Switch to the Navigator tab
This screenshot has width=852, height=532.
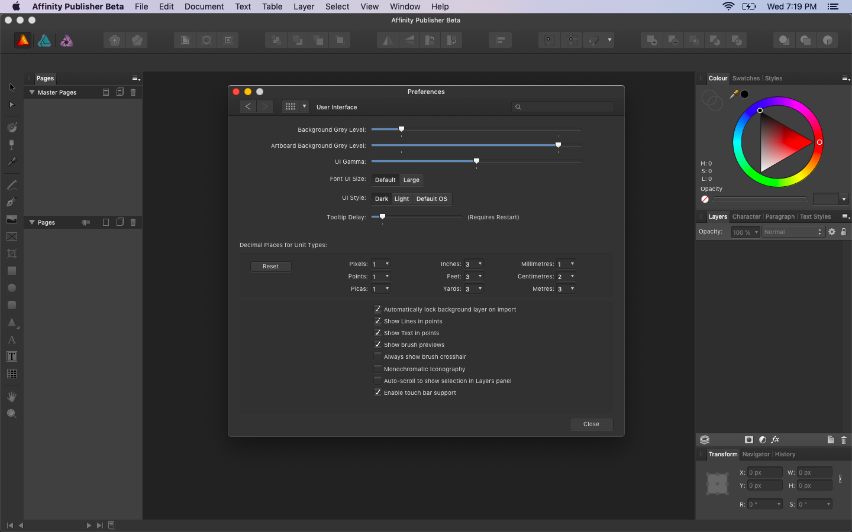click(x=756, y=454)
